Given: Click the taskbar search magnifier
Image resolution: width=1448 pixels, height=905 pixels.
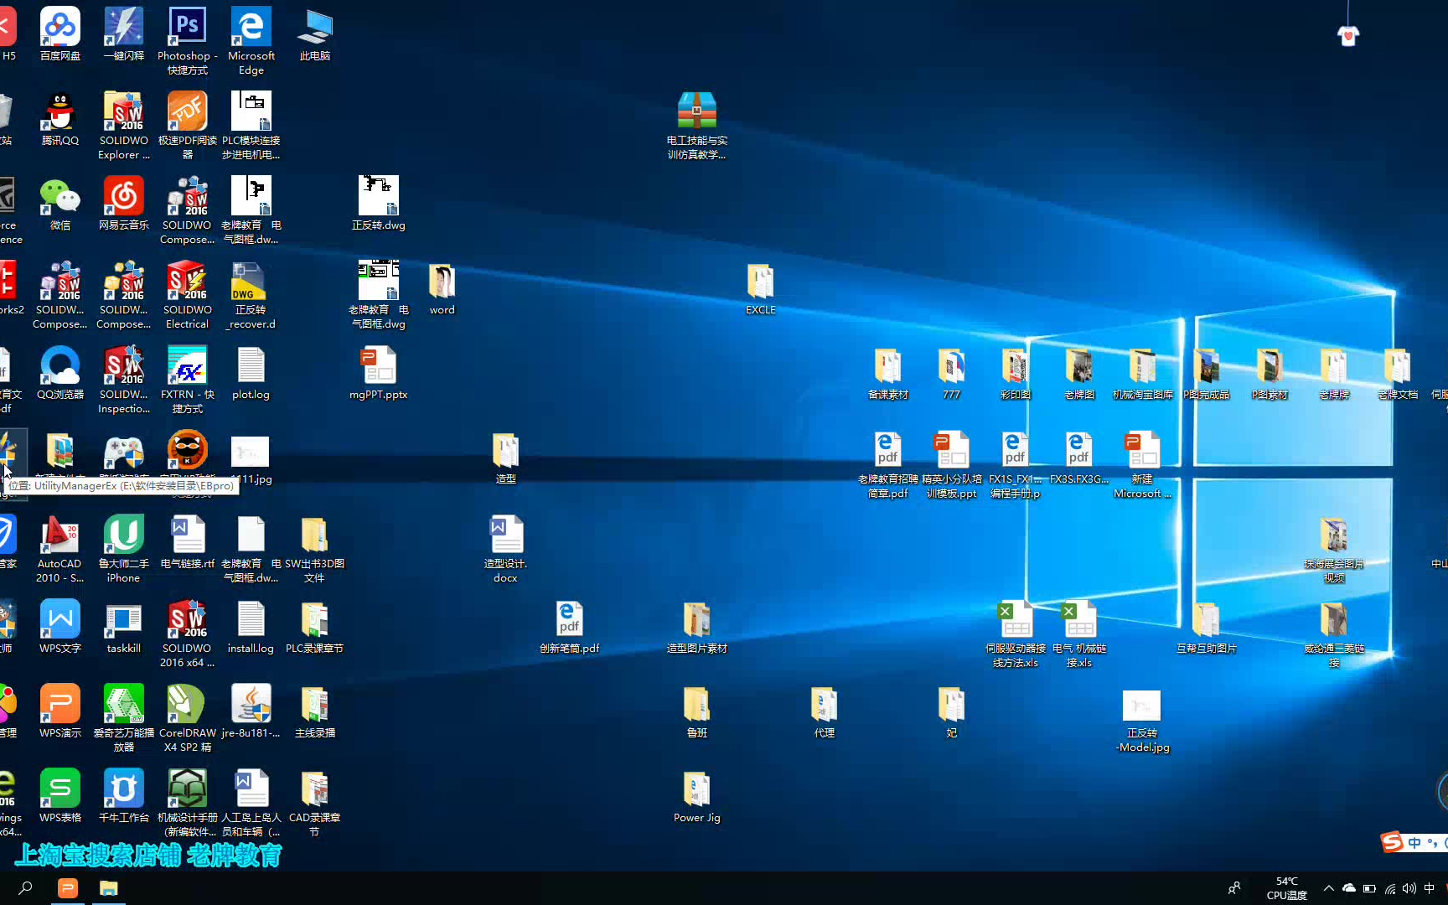Looking at the screenshot, I should point(26,887).
